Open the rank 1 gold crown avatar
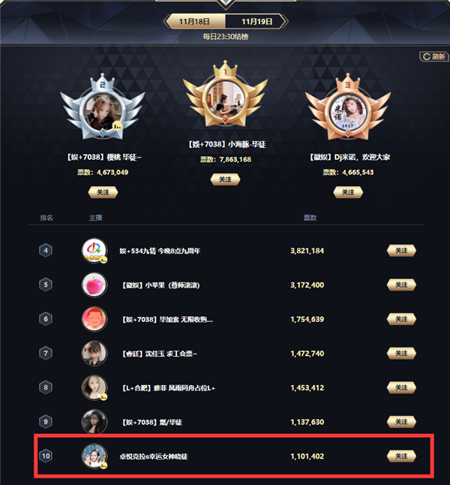The image size is (450, 485). click(225, 100)
